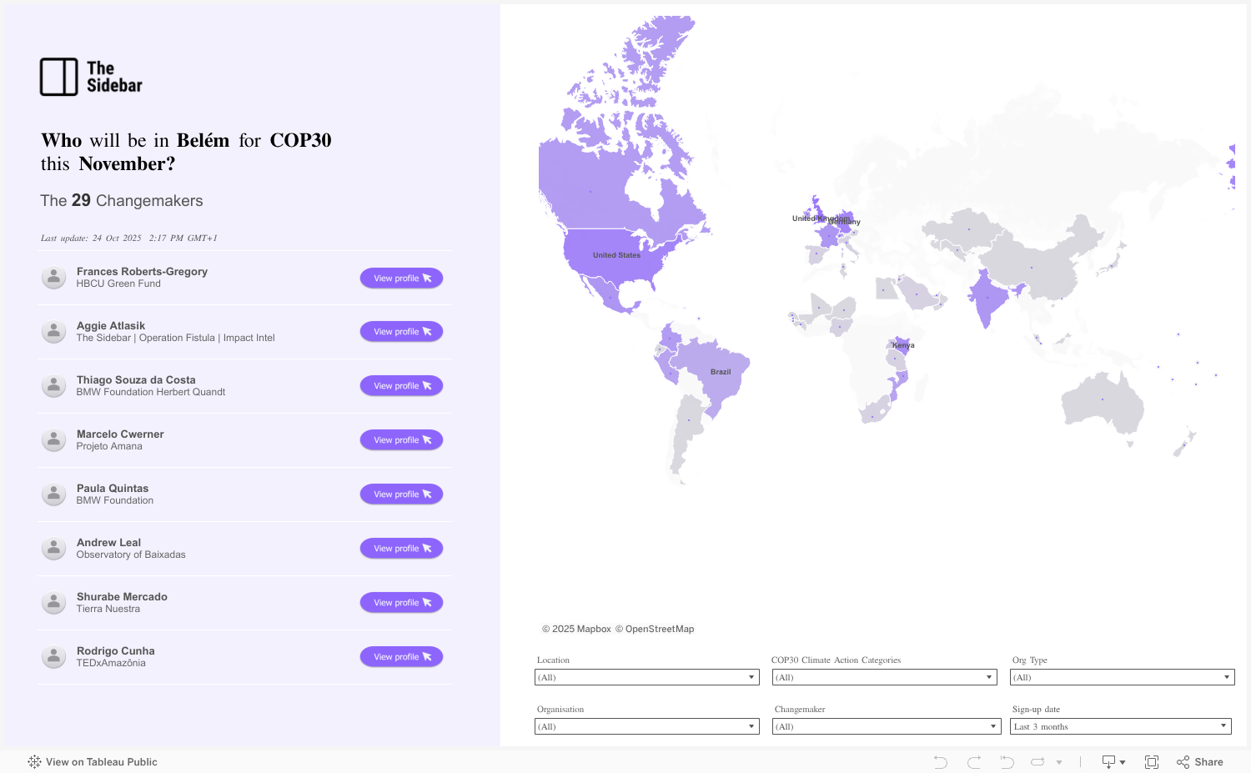Click The Sidebar logo
The height and width of the screenshot is (773, 1251).
coord(92,78)
